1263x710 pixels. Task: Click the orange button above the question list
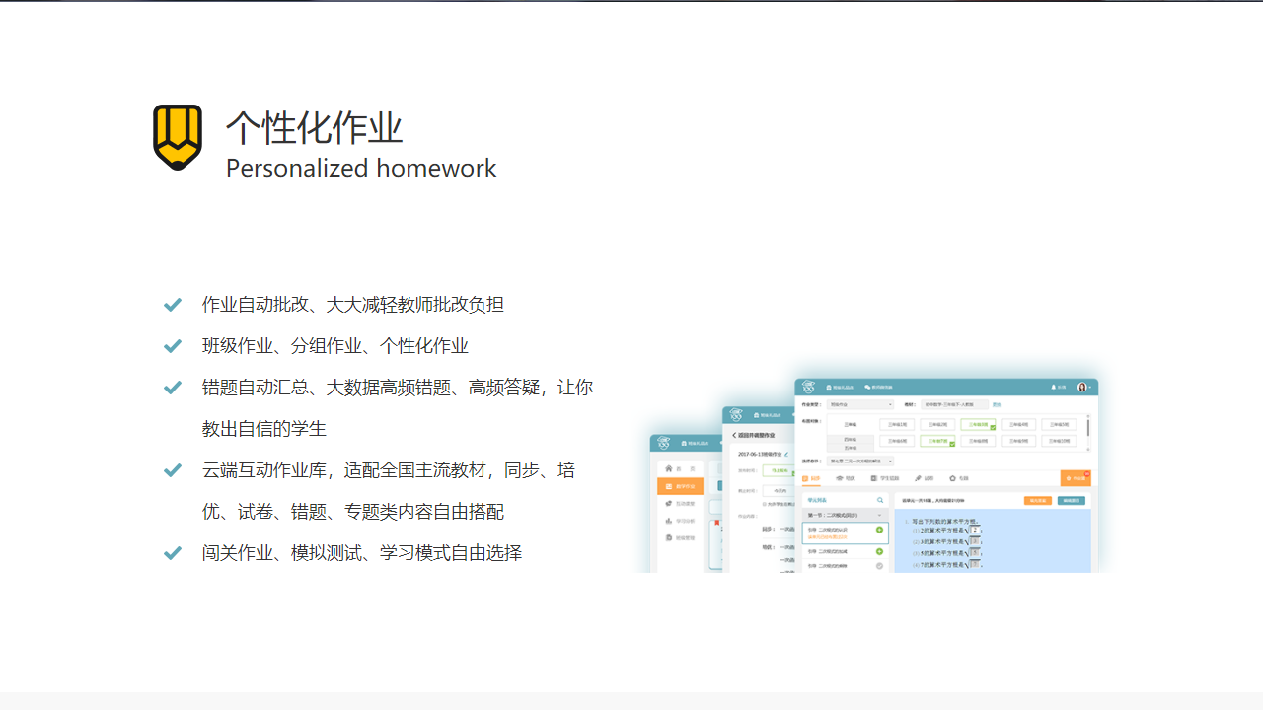point(1038,501)
